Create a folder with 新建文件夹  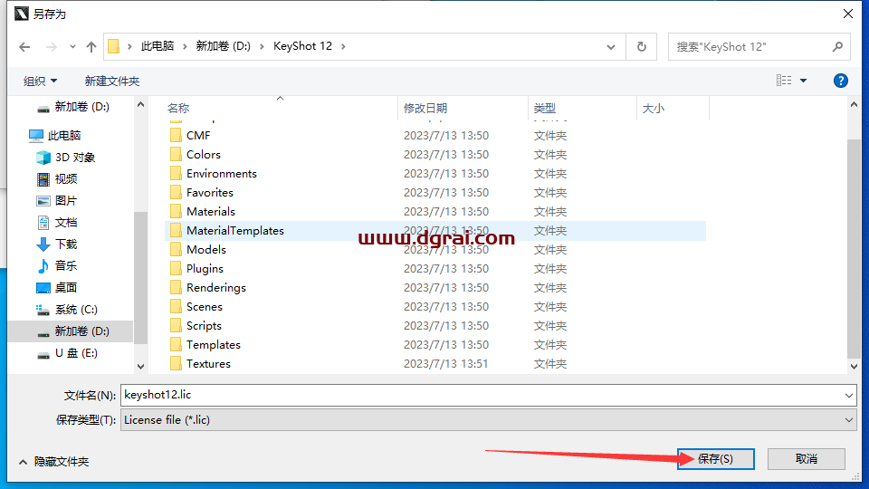pos(112,81)
